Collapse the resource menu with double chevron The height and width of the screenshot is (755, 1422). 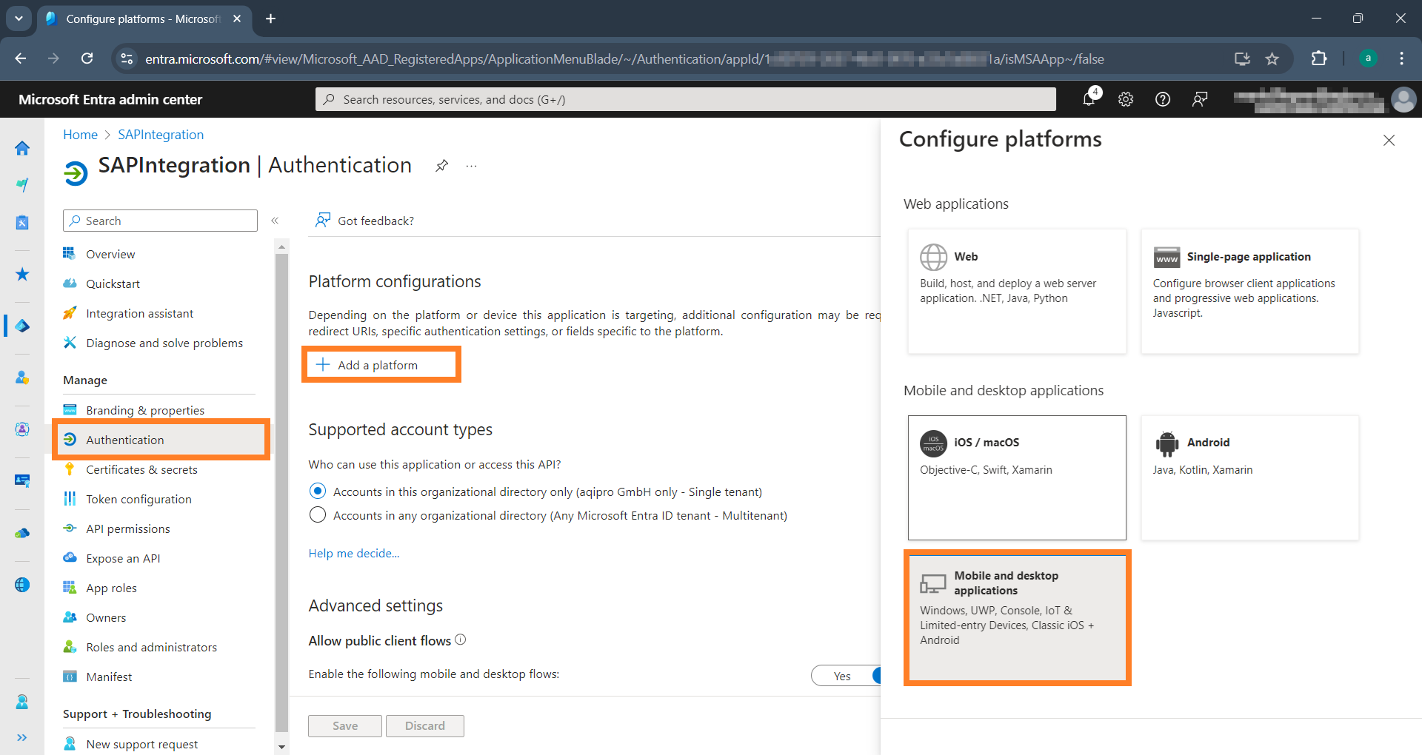pos(275,221)
